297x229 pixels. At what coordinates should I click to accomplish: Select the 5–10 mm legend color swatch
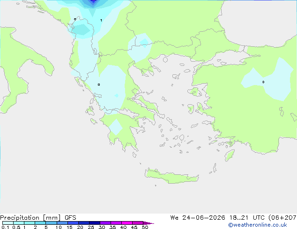click(x=51, y=223)
